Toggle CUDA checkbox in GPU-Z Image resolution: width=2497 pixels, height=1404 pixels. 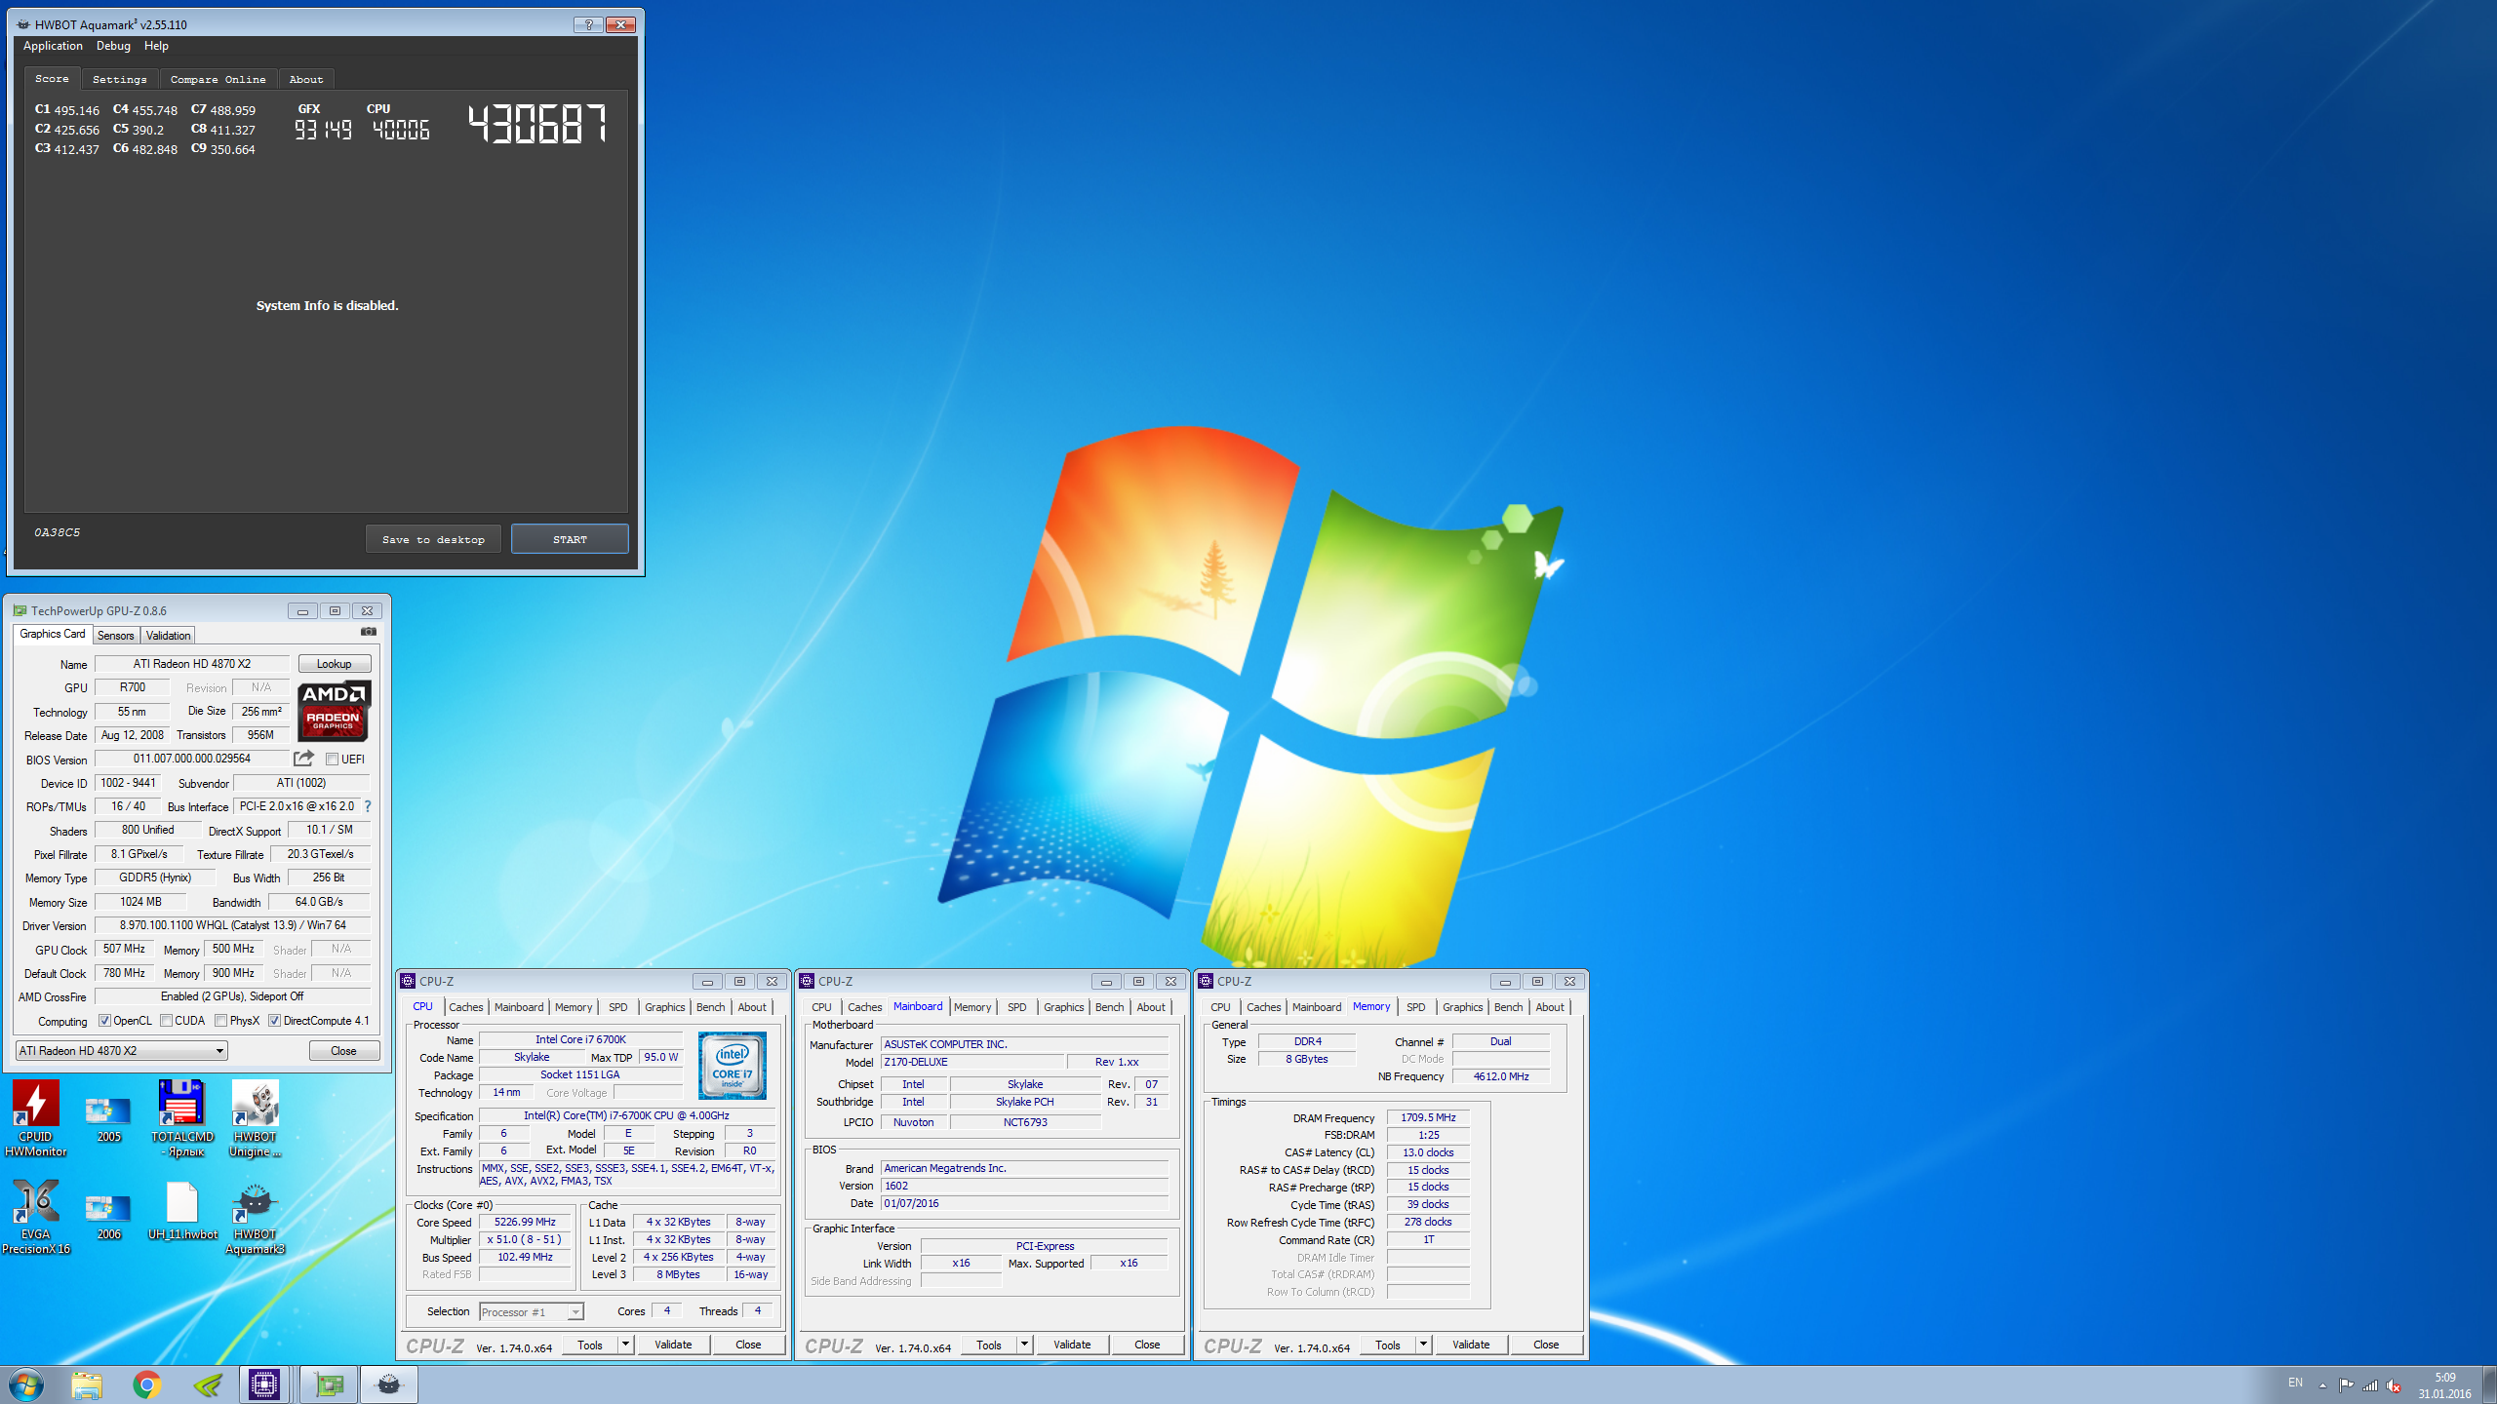point(166,1021)
